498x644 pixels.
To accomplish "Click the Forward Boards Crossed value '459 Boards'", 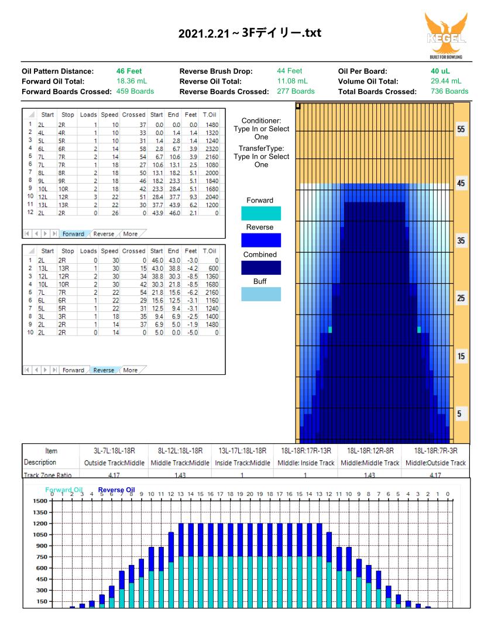I will pos(135,91).
